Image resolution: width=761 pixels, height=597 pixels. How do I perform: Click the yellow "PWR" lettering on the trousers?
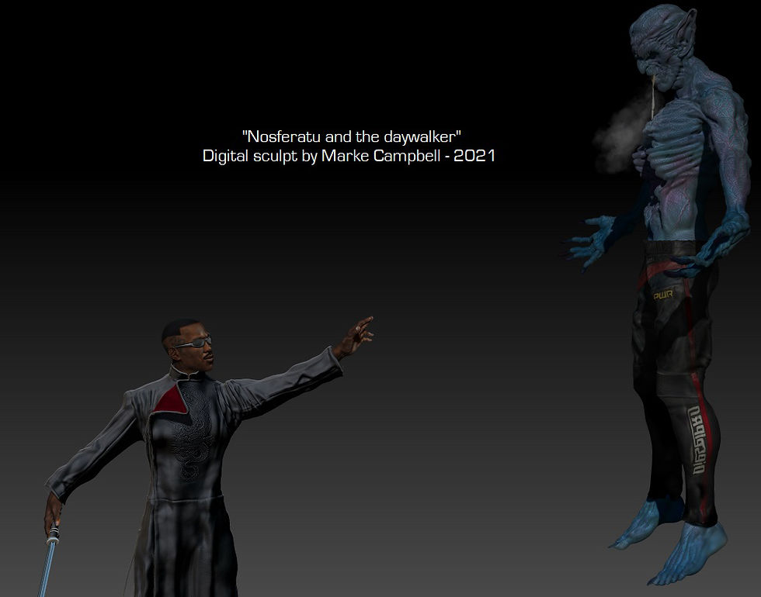(663, 295)
